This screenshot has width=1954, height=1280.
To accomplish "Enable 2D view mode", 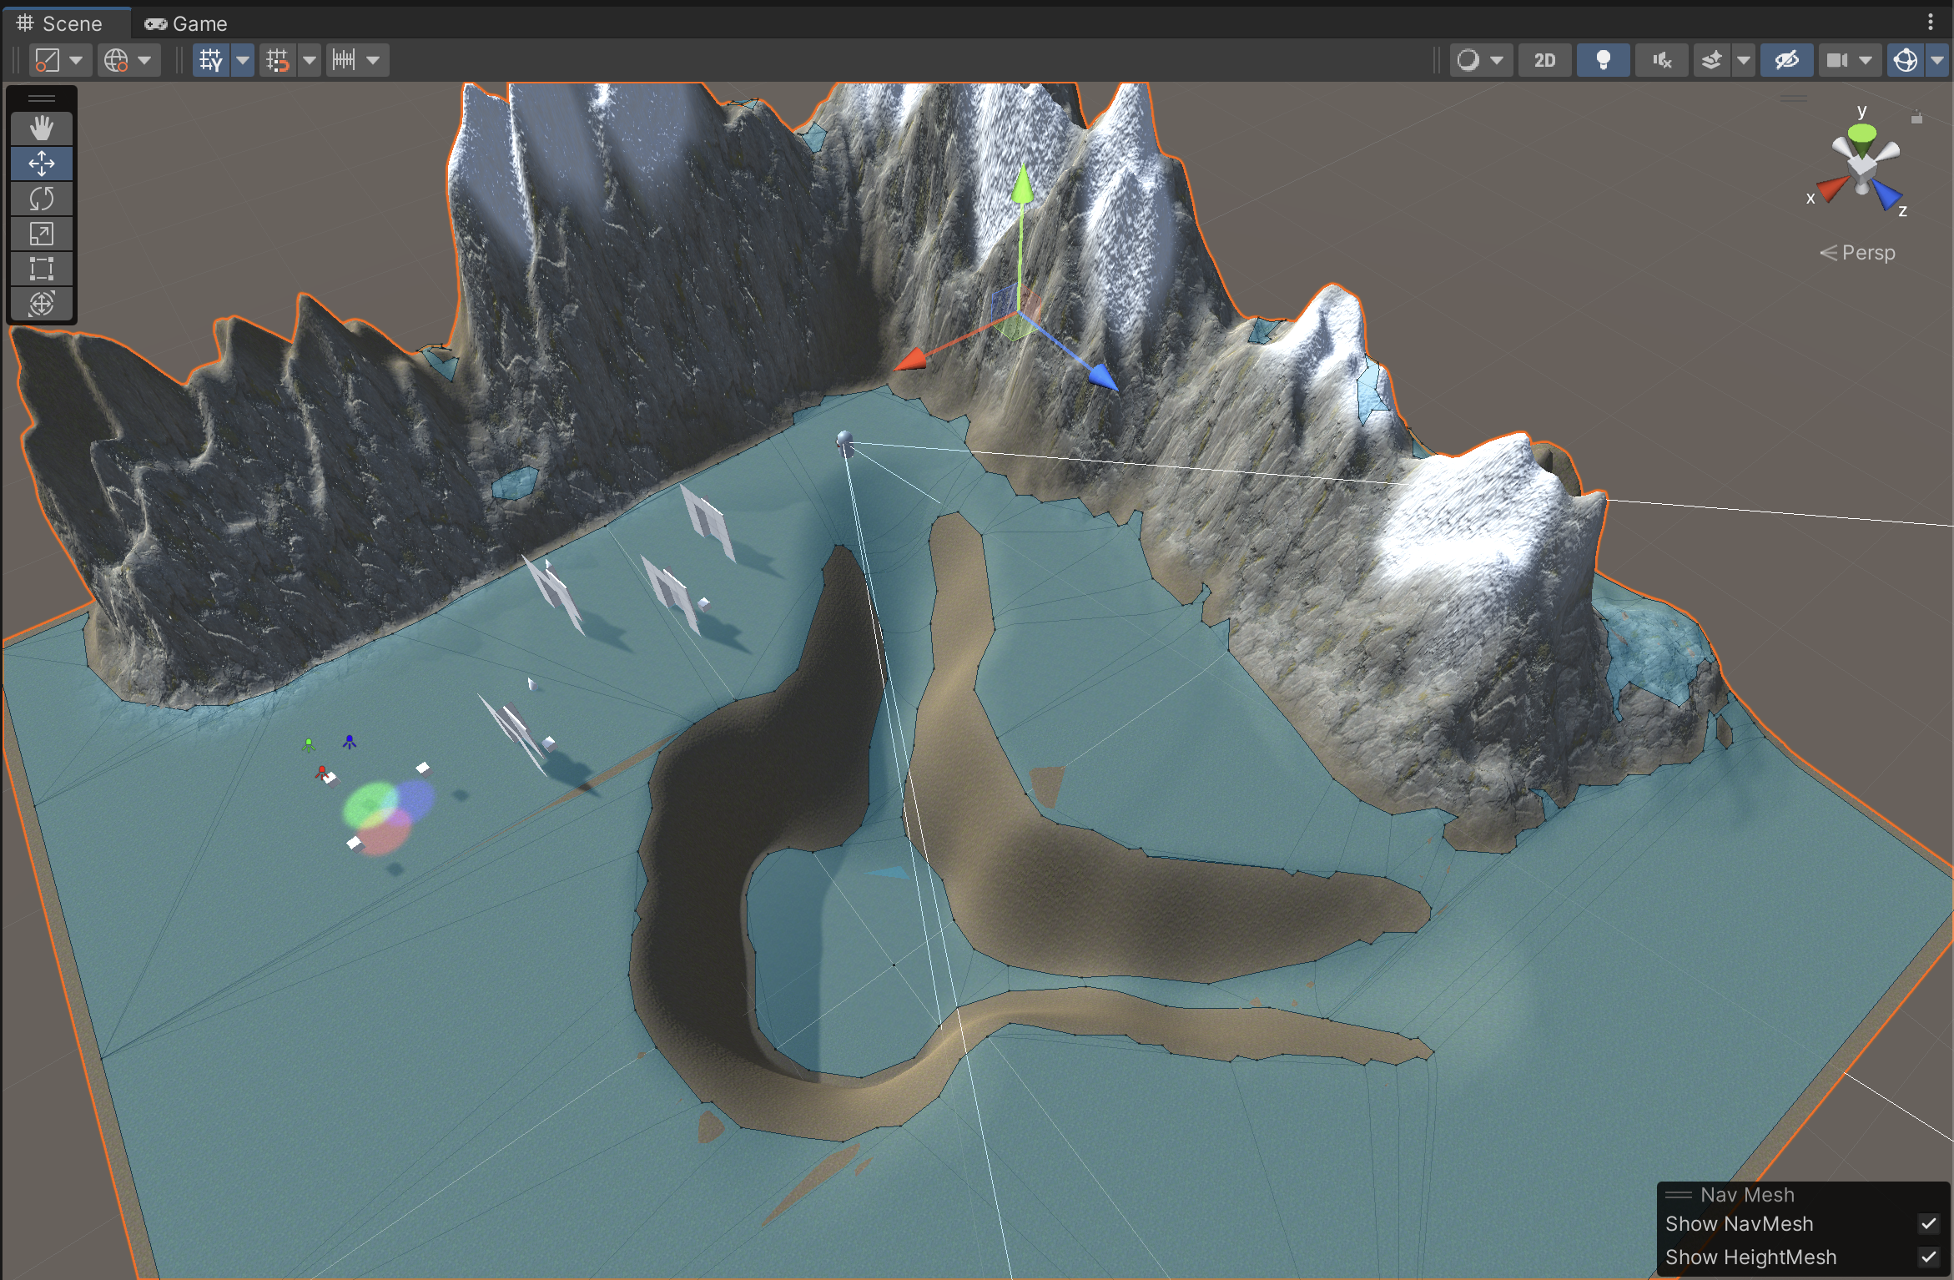I will [1544, 60].
